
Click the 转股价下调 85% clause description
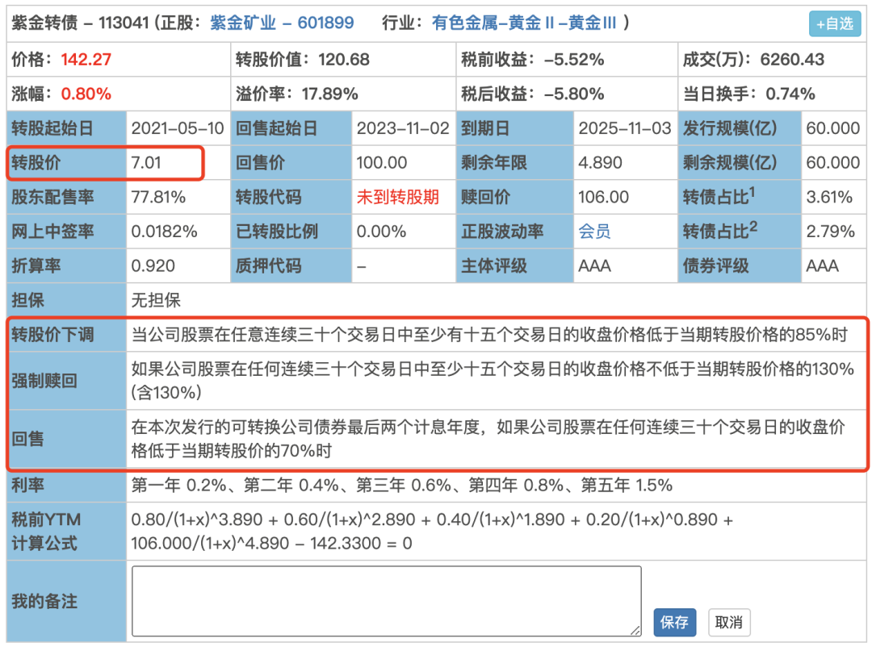pos(489,335)
